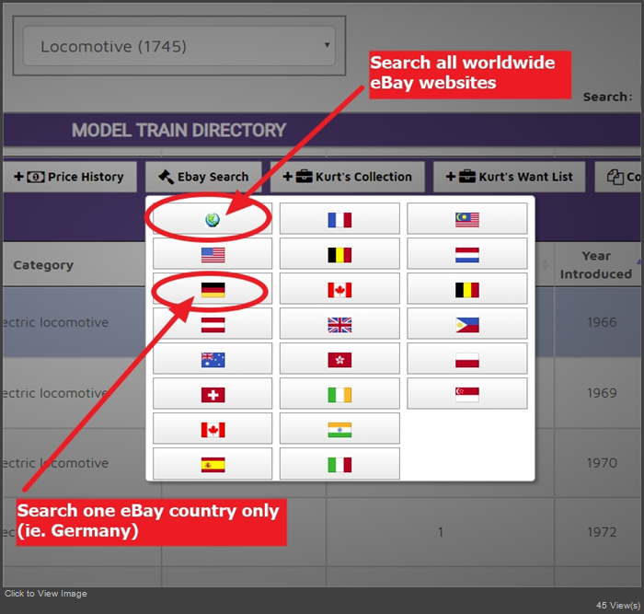This screenshot has height=614, width=644.
Task: Choose the Germany flag eBay site
Action: [x=213, y=289]
